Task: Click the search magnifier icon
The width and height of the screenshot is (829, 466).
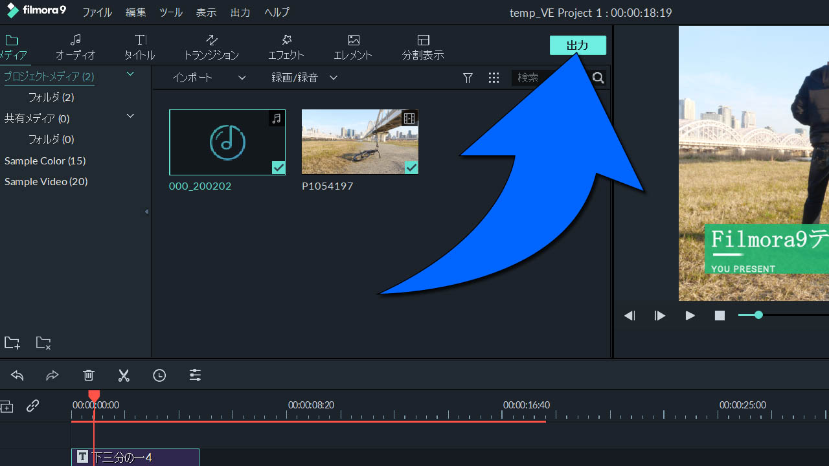Action: pos(598,78)
